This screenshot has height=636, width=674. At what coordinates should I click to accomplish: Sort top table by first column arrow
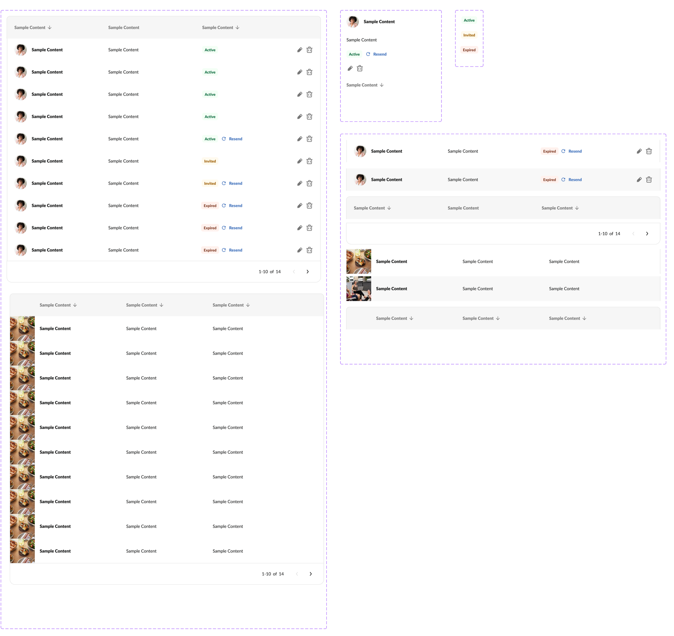(50, 28)
